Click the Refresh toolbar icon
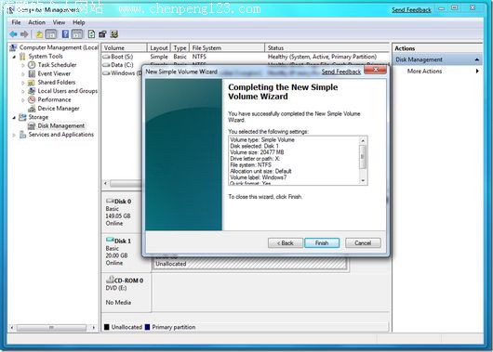This screenshot has width=493, height=352. click(x=91, y=34)
